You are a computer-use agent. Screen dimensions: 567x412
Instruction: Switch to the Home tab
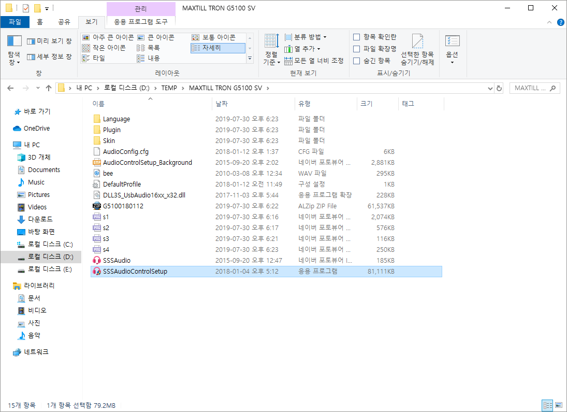(40, 22)
